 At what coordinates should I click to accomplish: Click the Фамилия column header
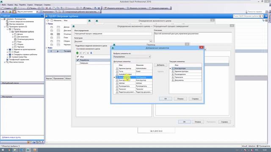tap(140, 65)
